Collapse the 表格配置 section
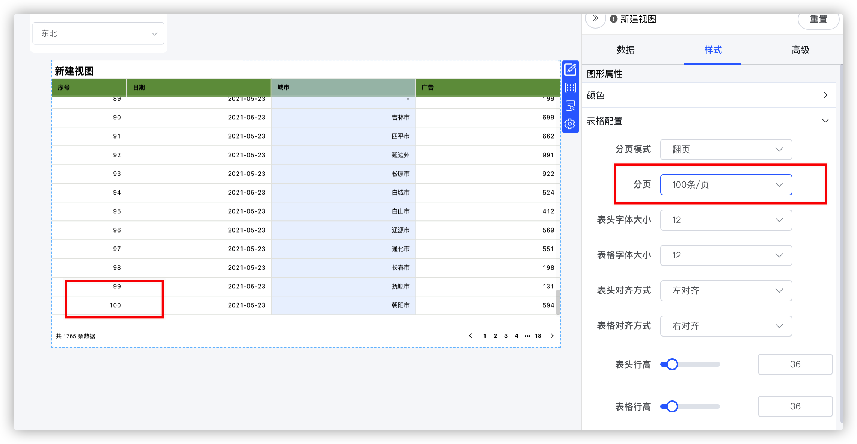Screen dimensions: 857x444 [x=709, y=121]
